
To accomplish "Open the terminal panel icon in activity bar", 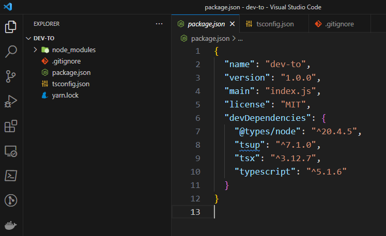I will point(11,176).
